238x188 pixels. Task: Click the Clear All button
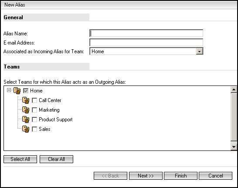(x=56, y=159)
